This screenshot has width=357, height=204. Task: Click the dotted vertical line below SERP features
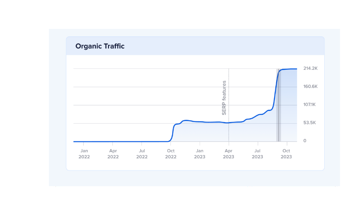(x=229, y=132)
